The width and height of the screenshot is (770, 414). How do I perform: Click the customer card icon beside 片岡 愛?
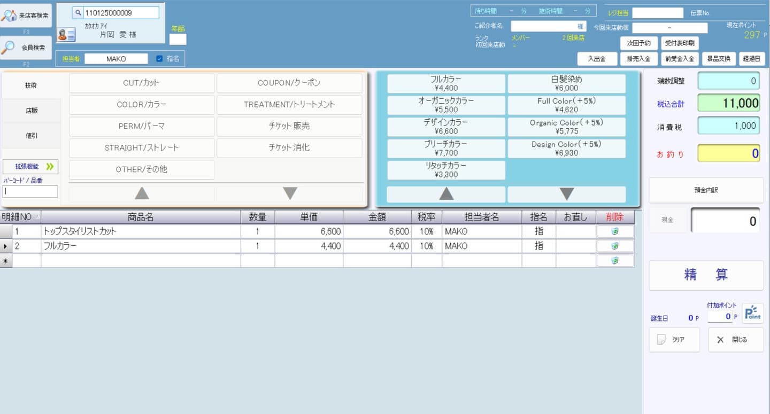click(67, 35)
